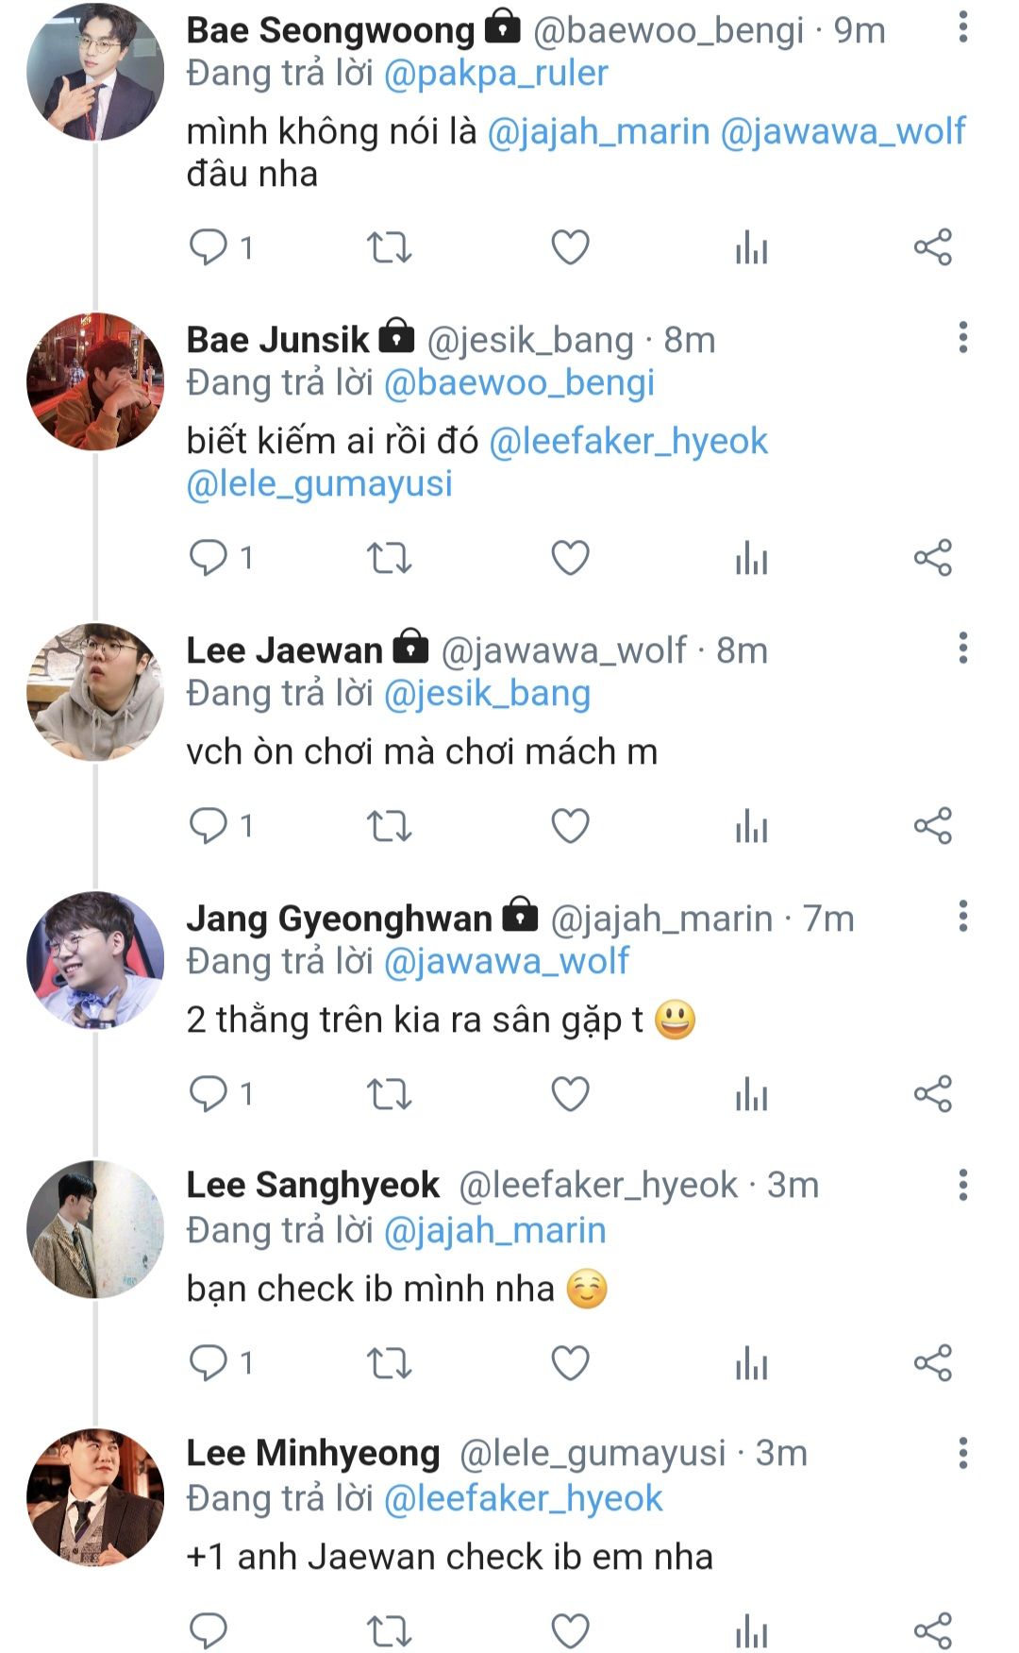This screenshot has width=1019, height=1653.
Task: Share Bae Seongwoong's tweet
Action: (x=932, y=248)
